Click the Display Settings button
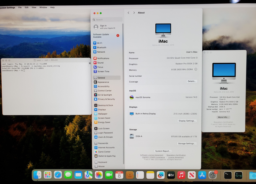 (187, 121)
